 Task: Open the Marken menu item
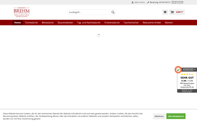(x=169, y=23)
